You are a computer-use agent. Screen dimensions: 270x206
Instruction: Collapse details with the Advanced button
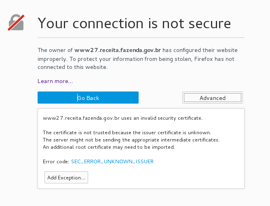click(x=213, y=98)
